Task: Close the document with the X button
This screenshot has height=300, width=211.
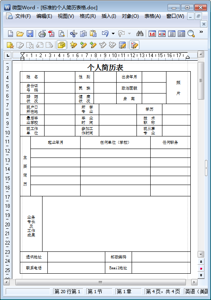Action: [x=204, y=24]
